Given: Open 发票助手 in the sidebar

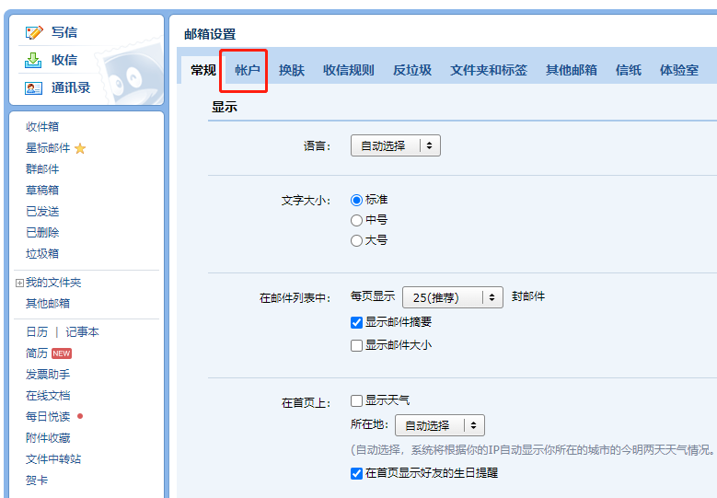Looking at the screenshot, I should point(48,375).
